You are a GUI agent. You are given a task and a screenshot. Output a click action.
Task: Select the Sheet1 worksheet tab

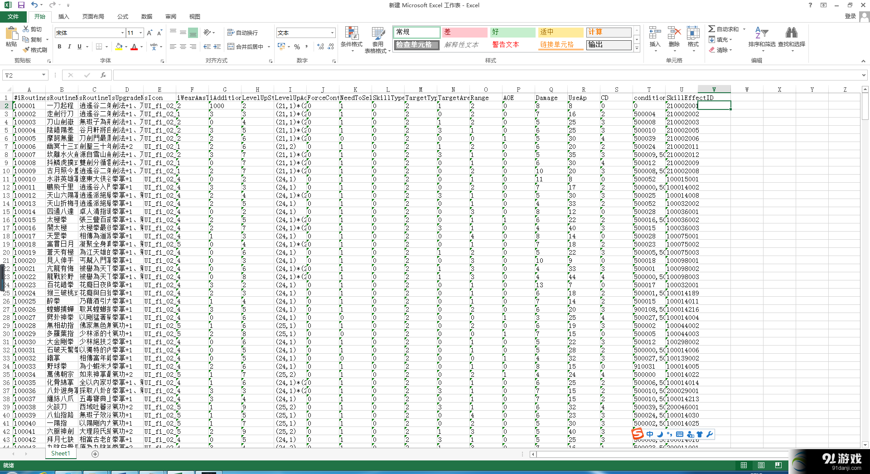(61, 454)
